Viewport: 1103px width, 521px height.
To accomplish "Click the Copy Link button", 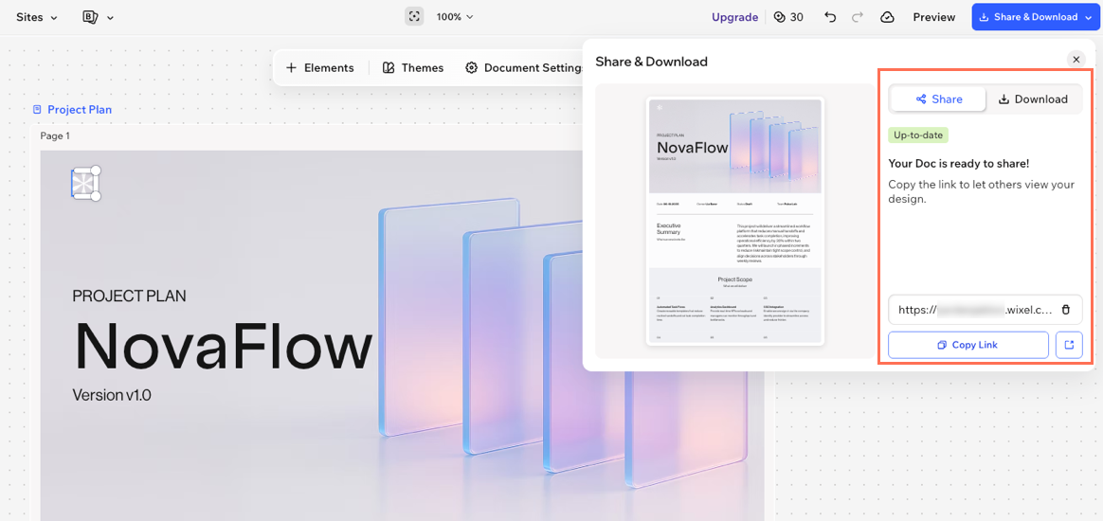I will tap(967, 345).
